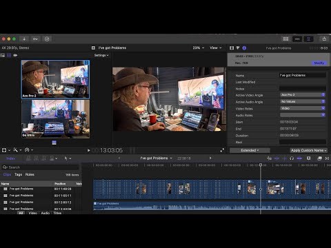Viewport: 331px width, 248px height.
Task: Open the Extended metadata view menu
Action: pyautogui.click(x=250, y=150)
